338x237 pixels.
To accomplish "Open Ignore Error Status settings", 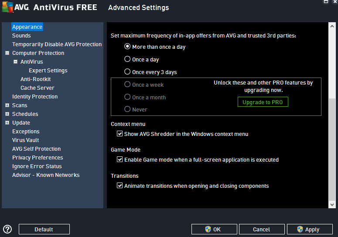I will (x=37, y=166).
